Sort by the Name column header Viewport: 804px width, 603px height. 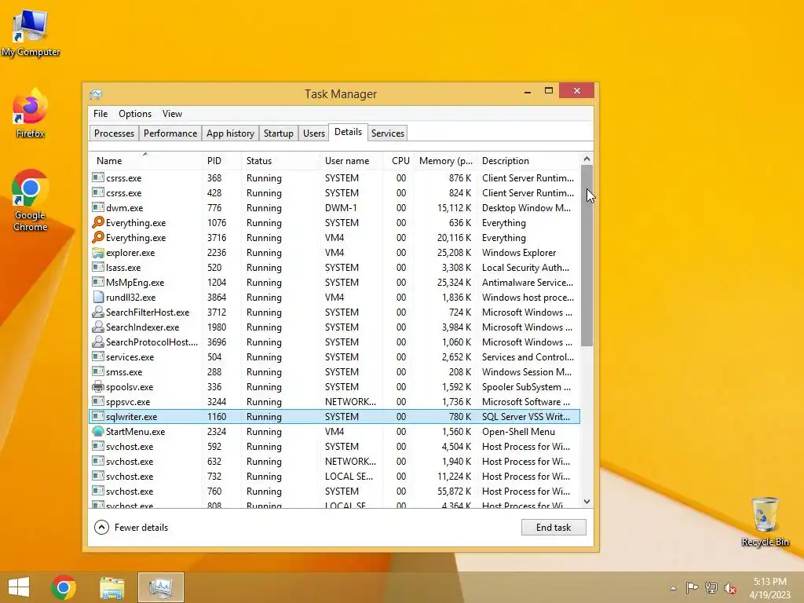(x=145, y=160)
